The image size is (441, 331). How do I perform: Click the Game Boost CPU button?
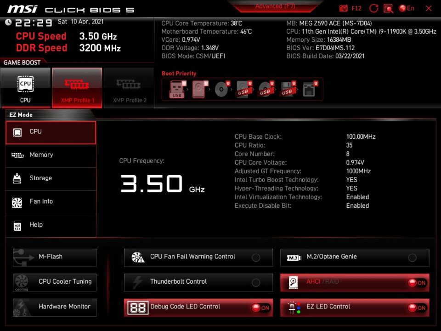(25, 88)
